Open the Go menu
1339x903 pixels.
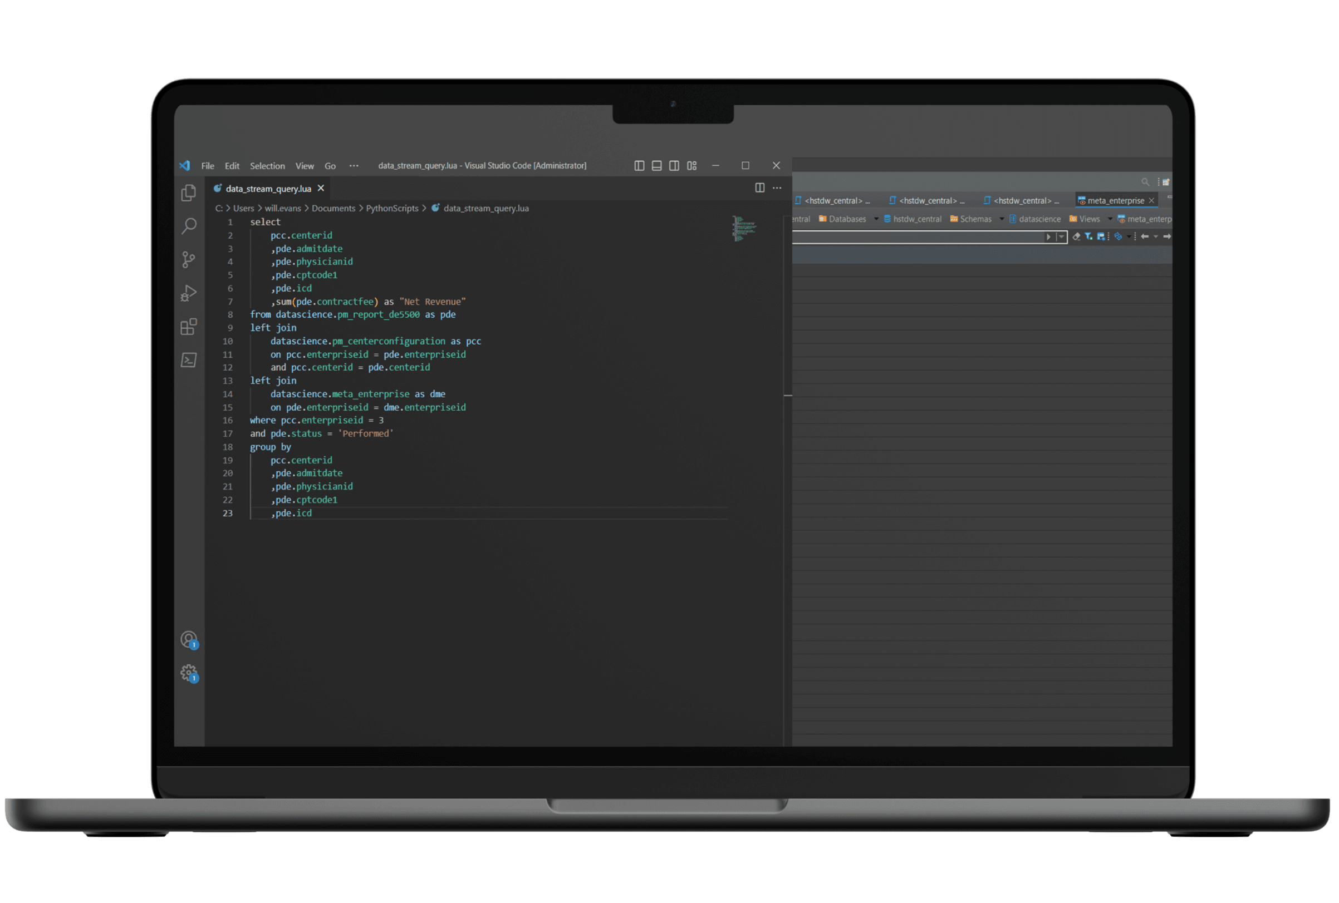click(x=330, y=166)
